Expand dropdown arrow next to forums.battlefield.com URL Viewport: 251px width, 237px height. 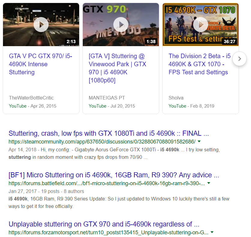pyautogui.click(x=209, y=183)
